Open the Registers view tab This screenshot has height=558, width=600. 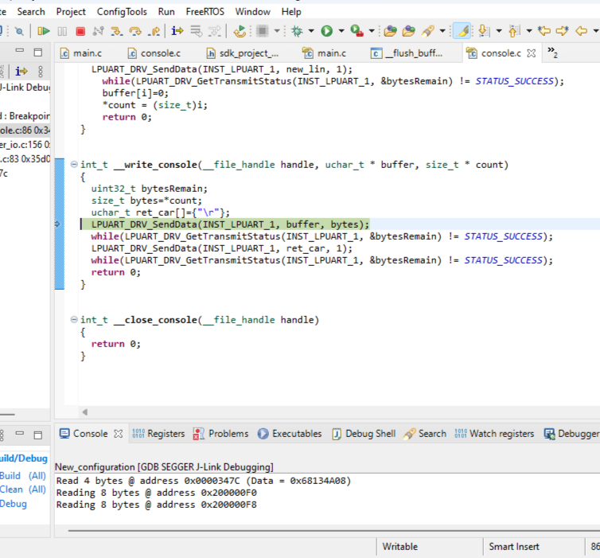pyautogui.click(x=158, y=434)
